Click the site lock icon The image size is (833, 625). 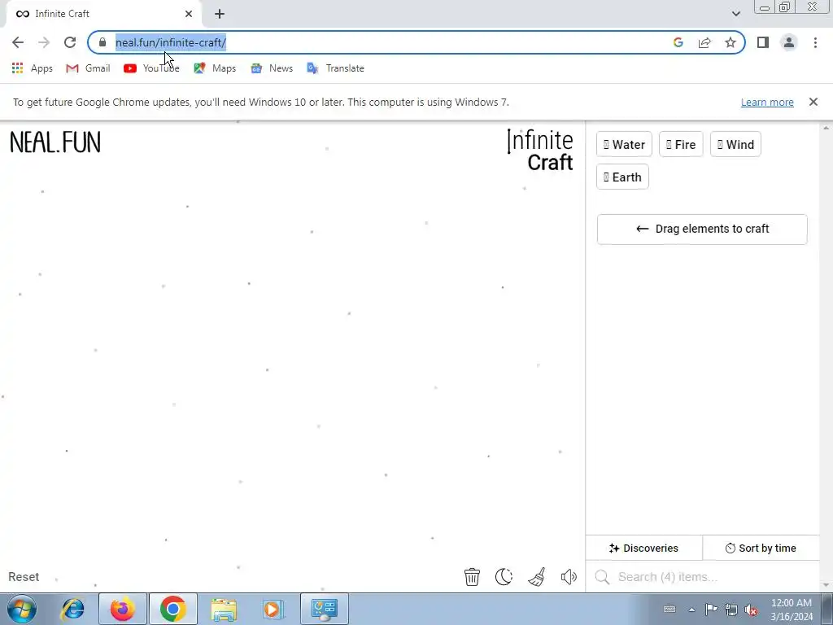(102, 42)
